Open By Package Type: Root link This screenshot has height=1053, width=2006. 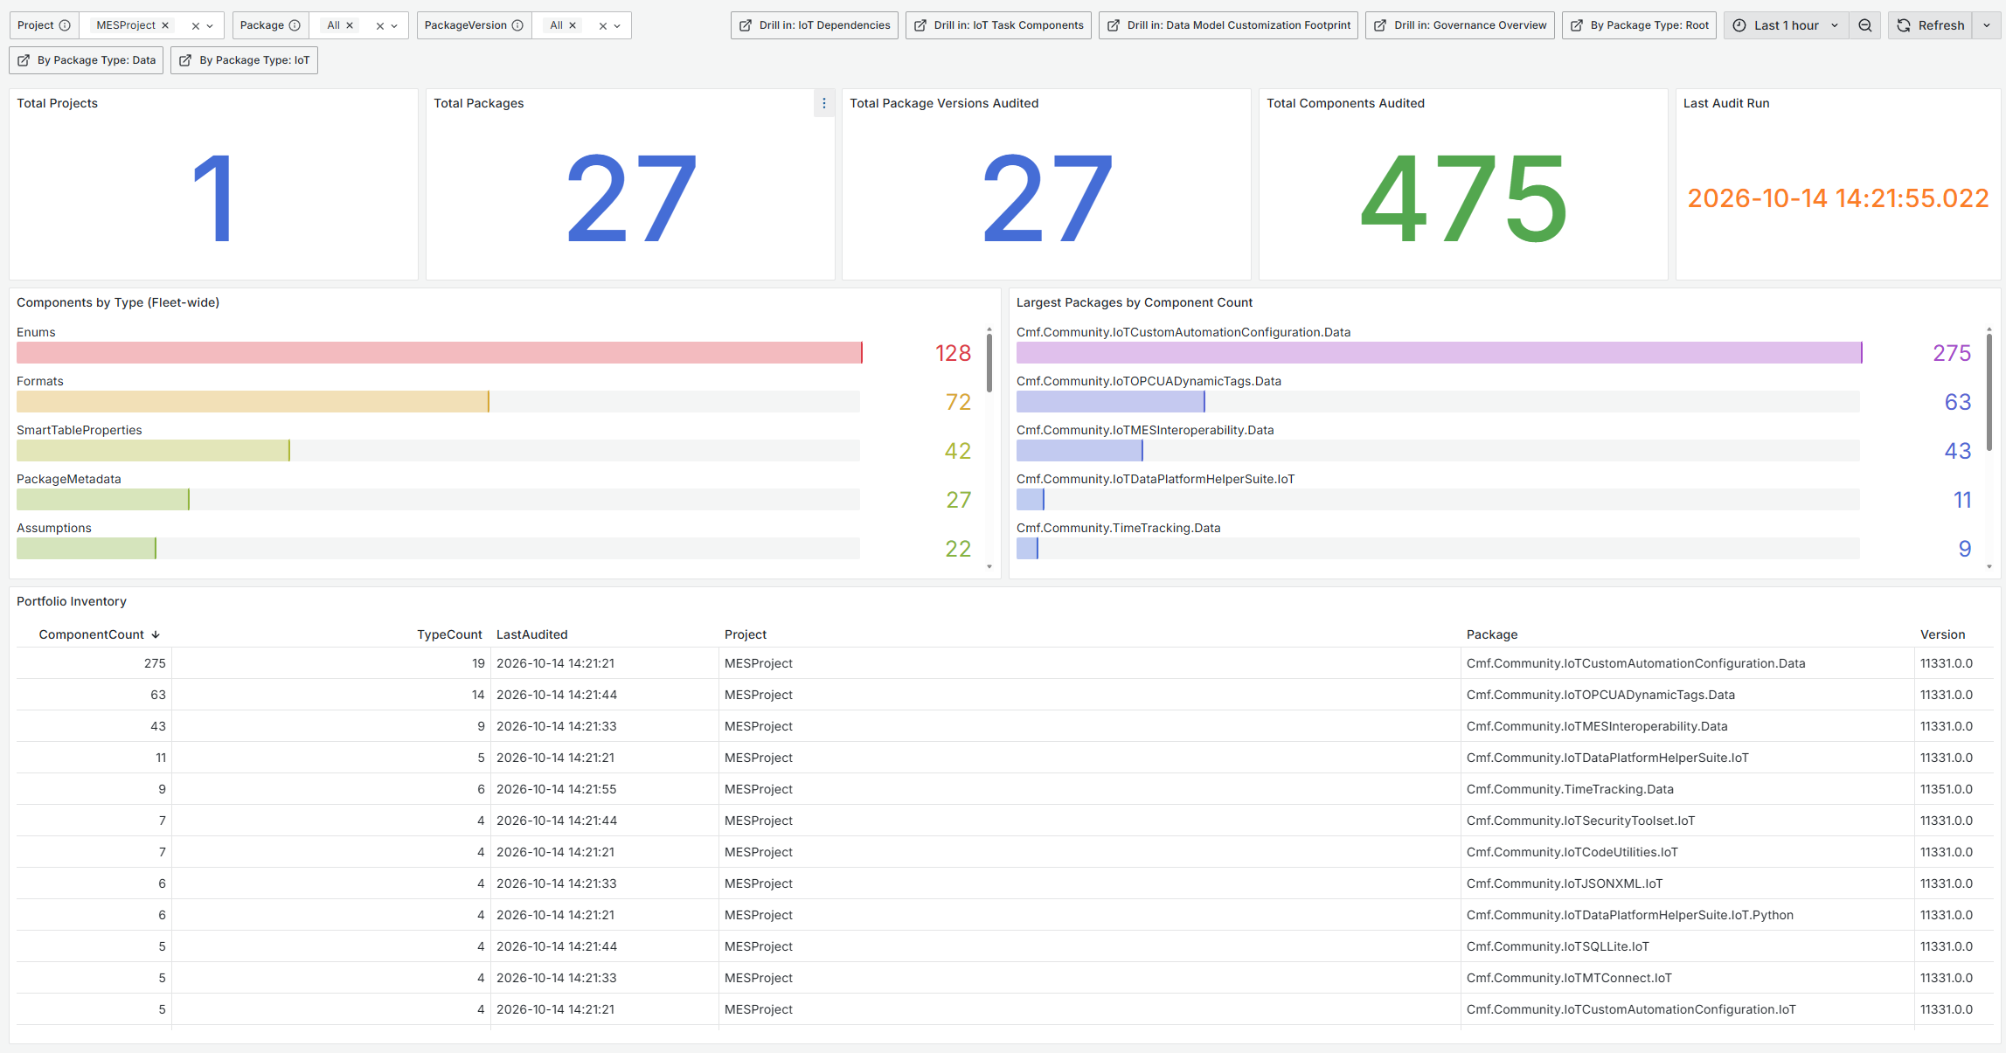[1639, 25]
